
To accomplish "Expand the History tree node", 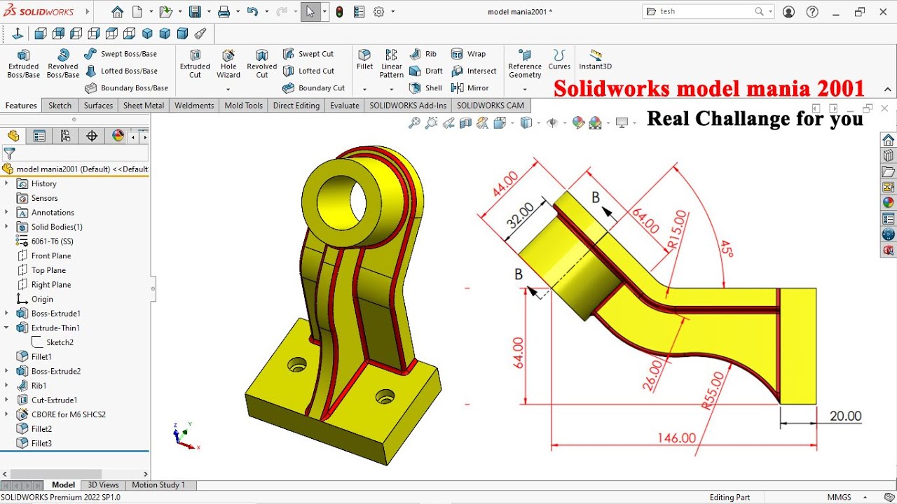I will point(6,183).
